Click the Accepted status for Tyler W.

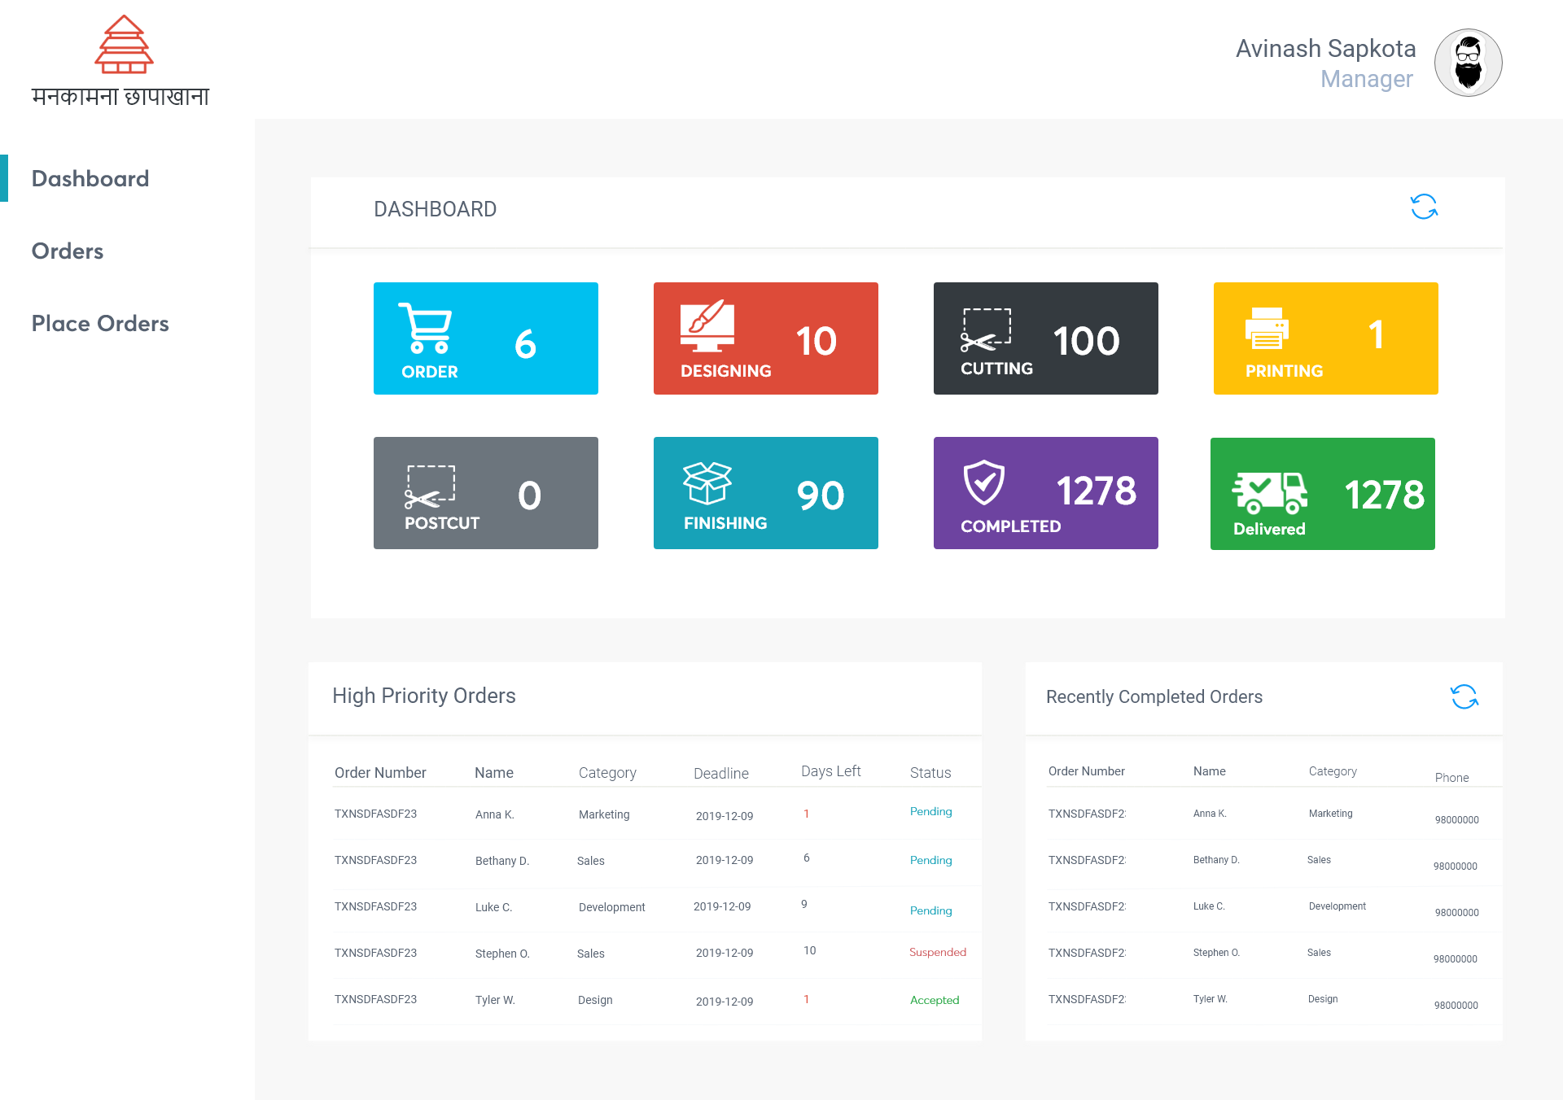[x=934, y=1000]
